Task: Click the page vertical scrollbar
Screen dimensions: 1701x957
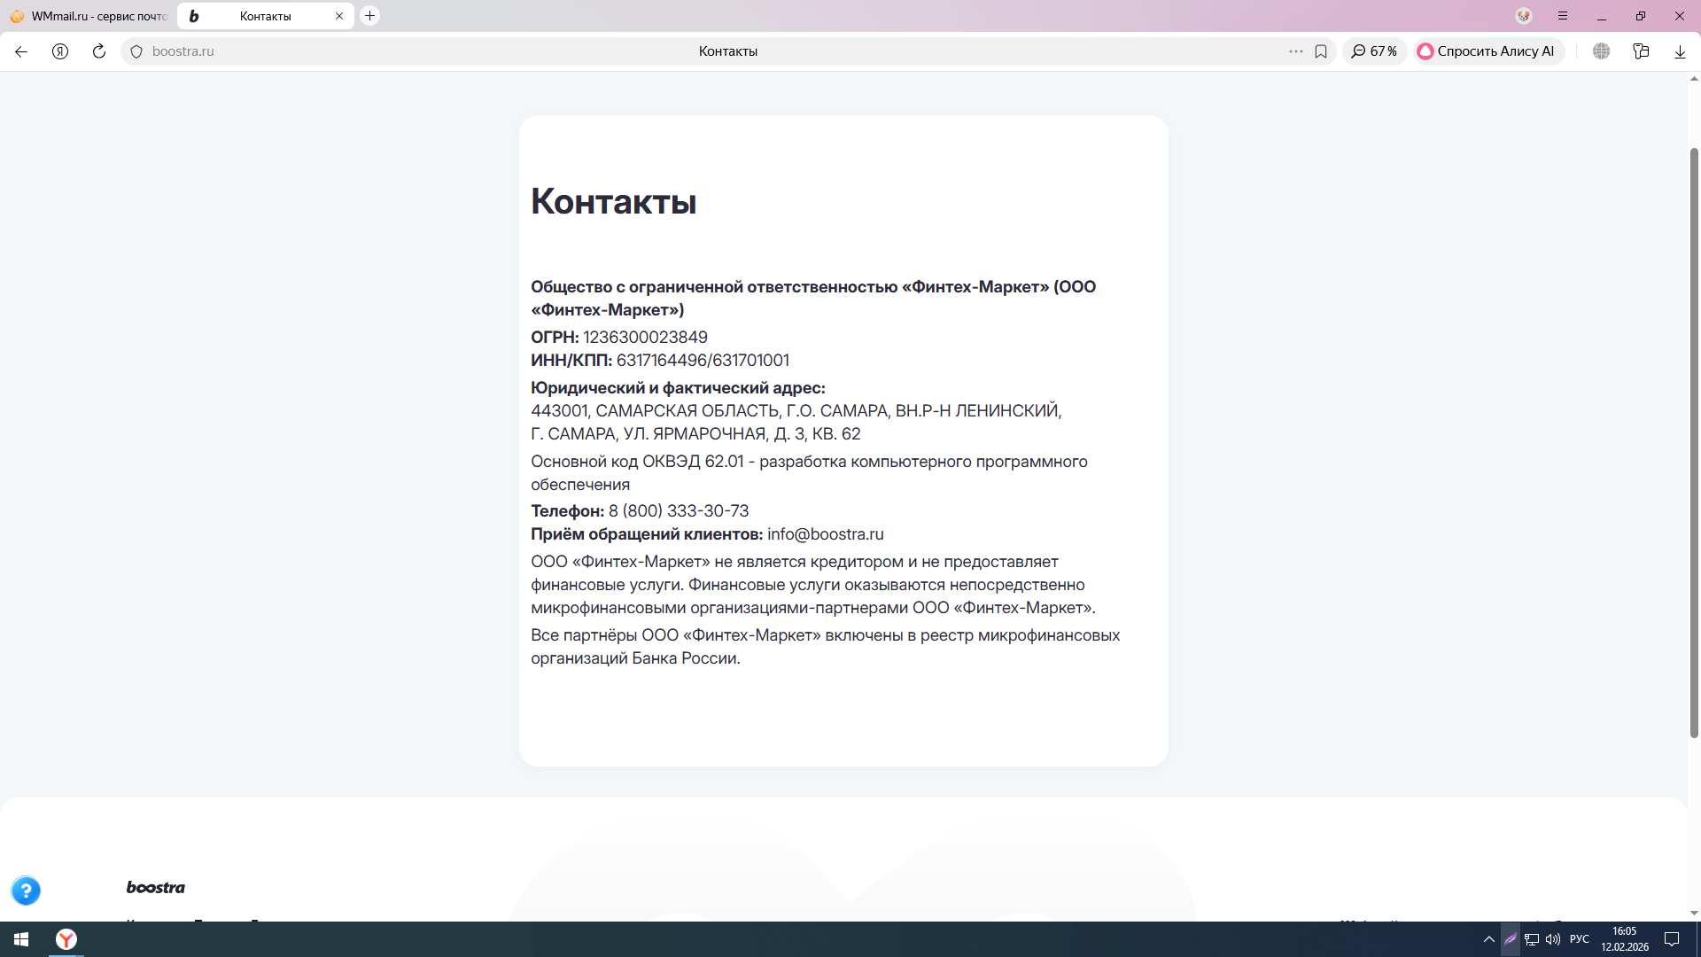Action: [x=1694, y=443]
